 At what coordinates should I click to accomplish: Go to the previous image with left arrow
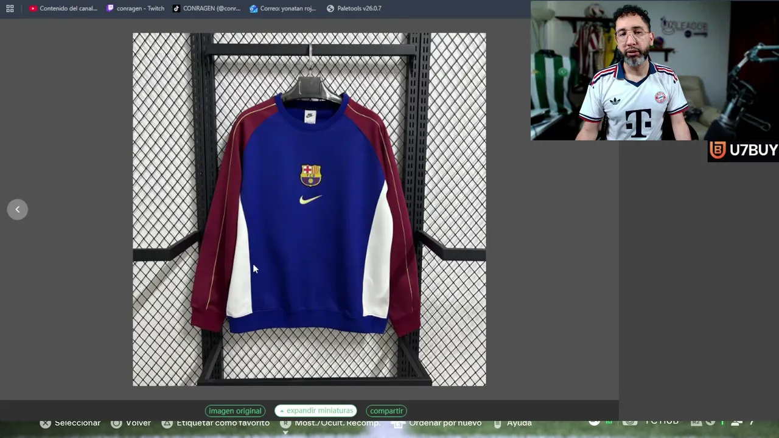[x=18, y=209]
